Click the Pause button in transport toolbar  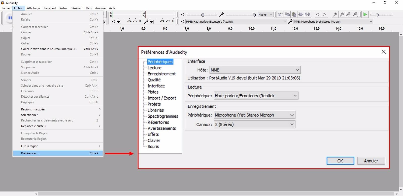[9, 18]
